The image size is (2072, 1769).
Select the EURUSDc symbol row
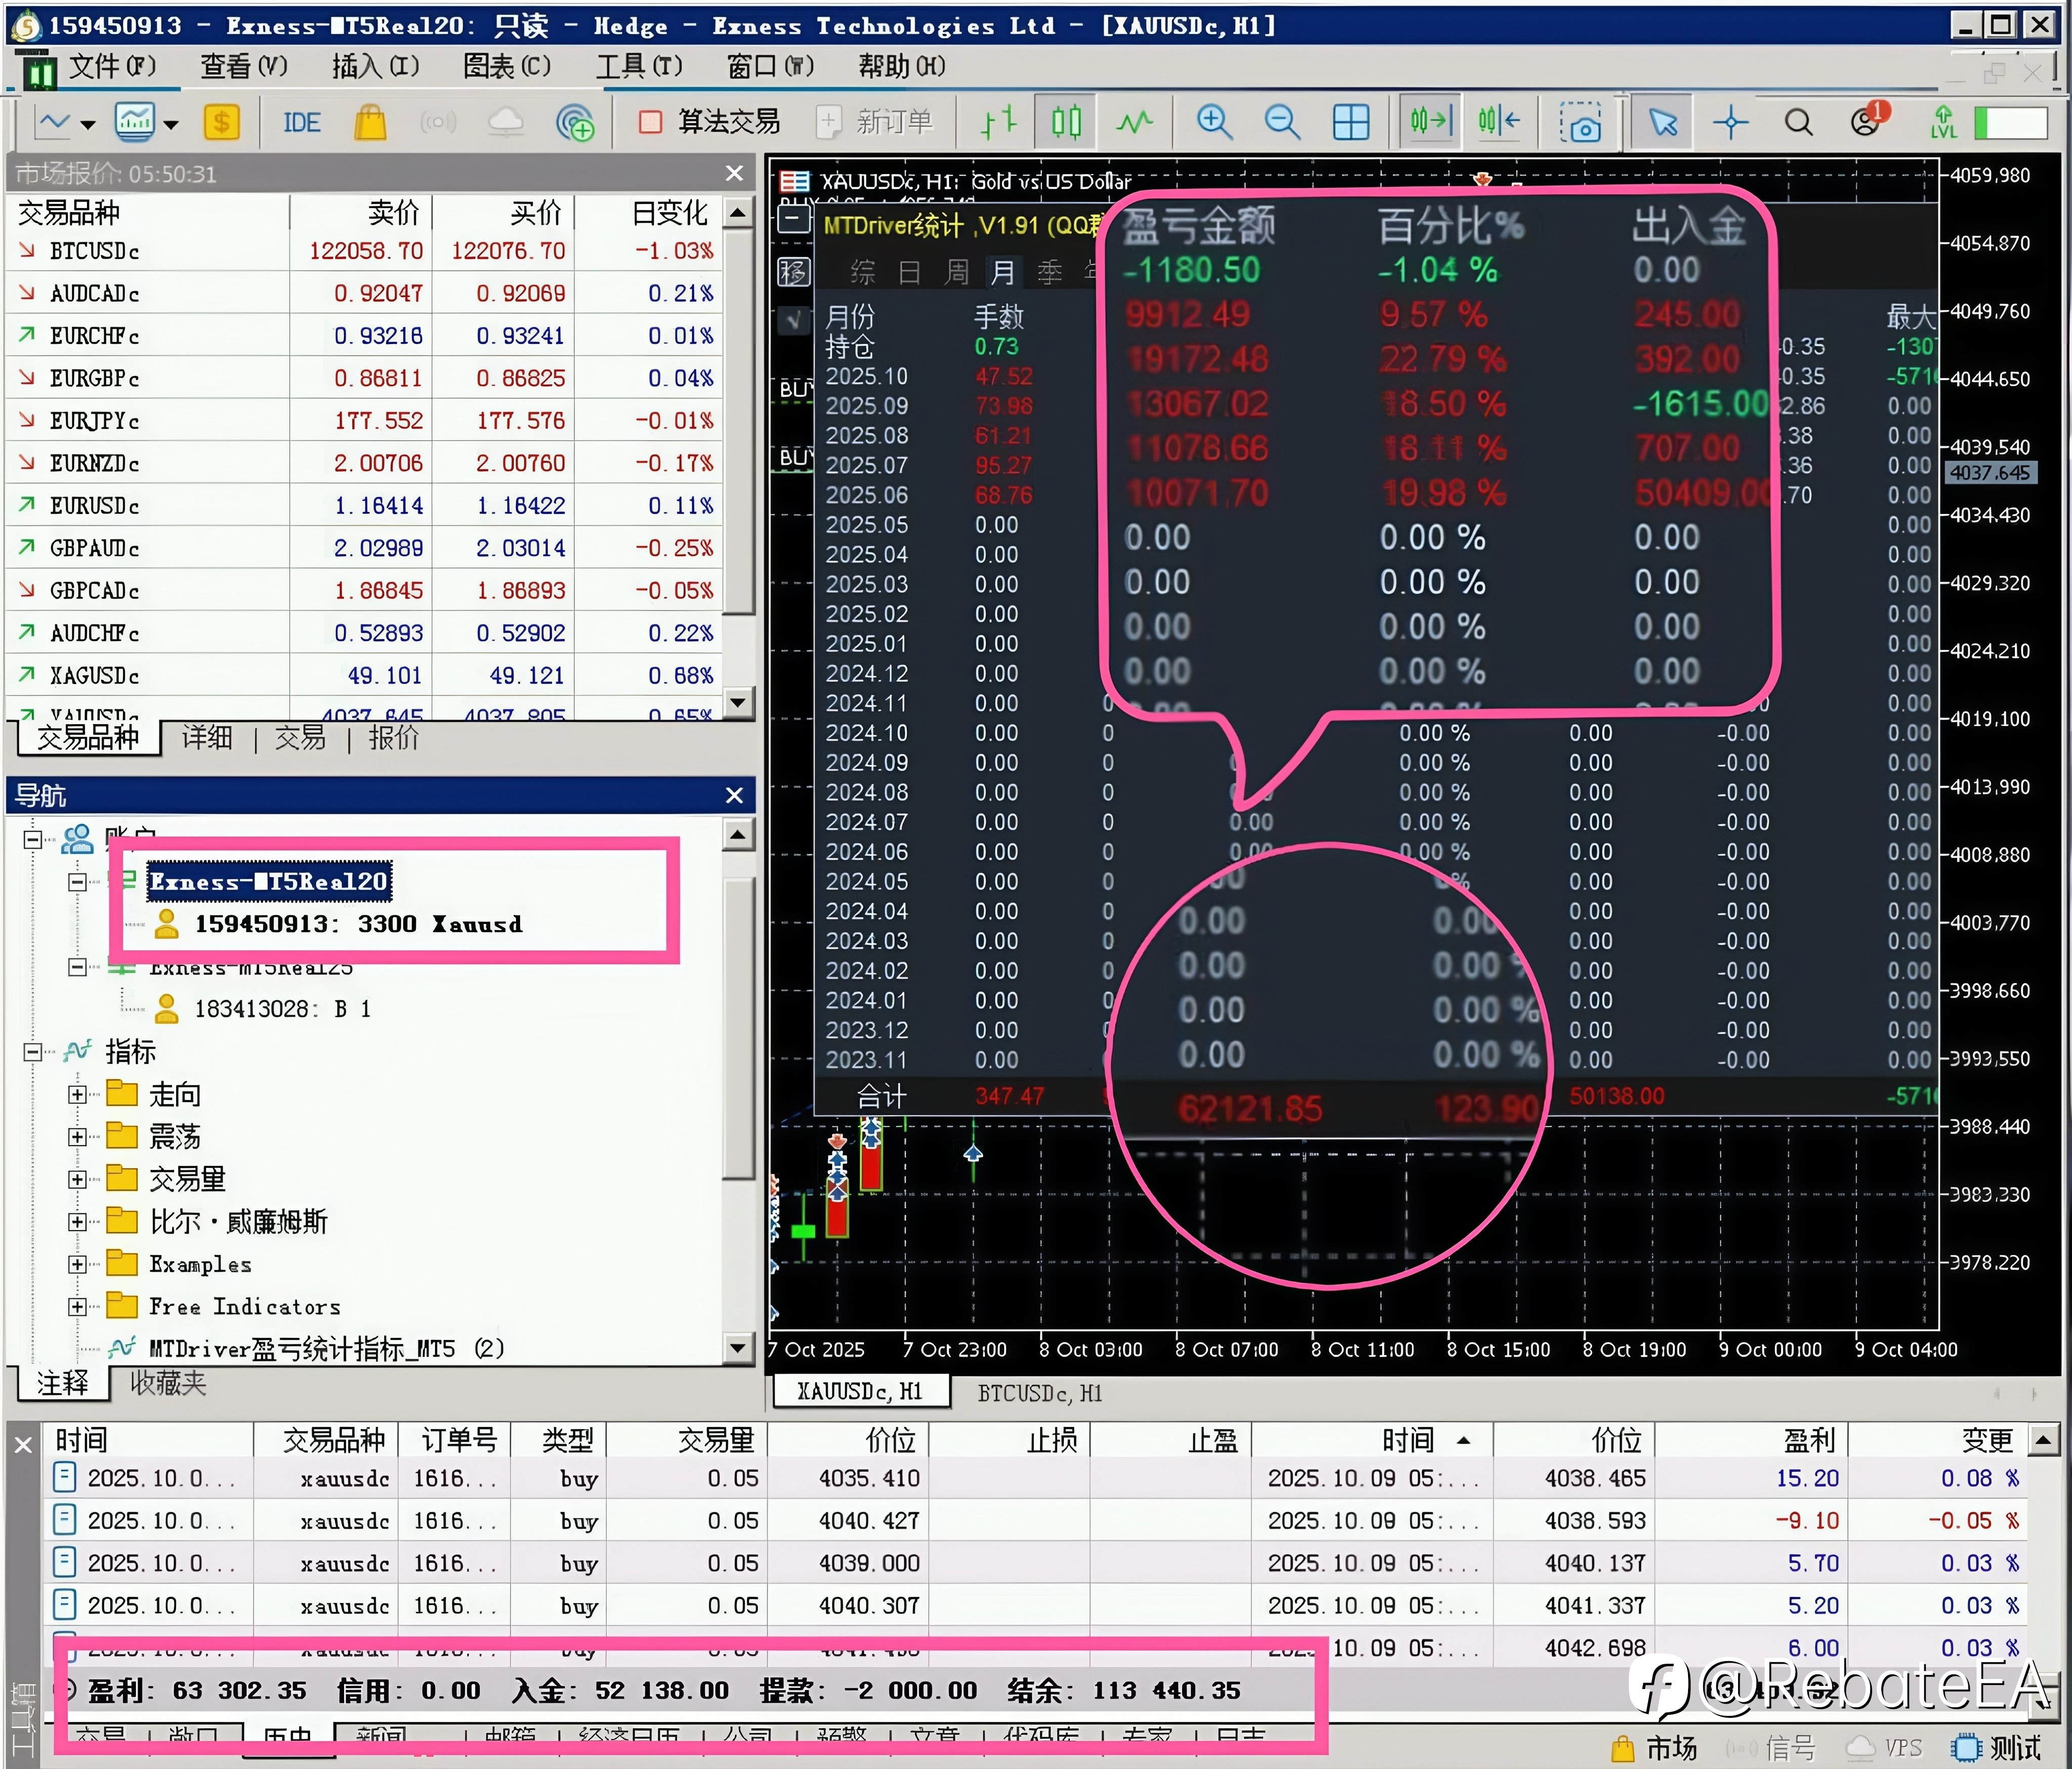(x=94, y=507)
